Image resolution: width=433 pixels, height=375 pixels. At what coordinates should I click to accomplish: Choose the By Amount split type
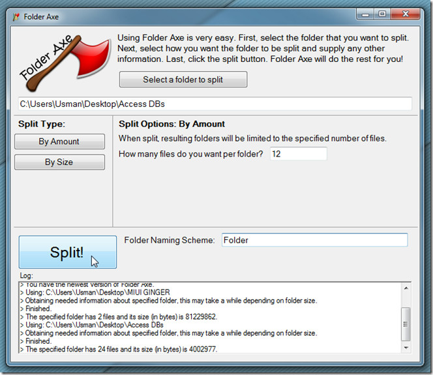(59, 142)
